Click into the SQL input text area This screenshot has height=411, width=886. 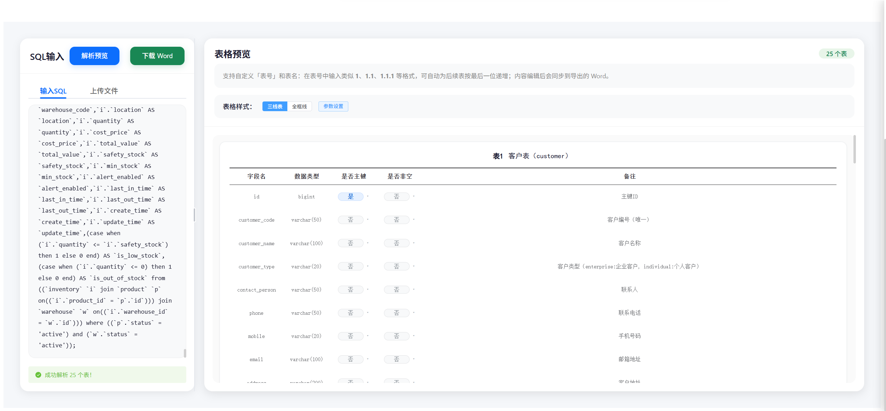[107, 229]
